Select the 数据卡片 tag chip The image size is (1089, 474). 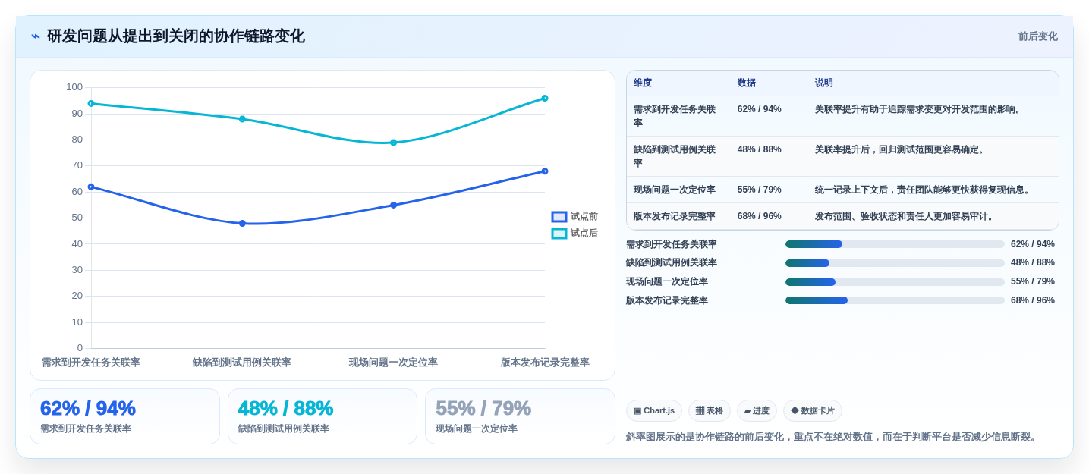point(813,411)
